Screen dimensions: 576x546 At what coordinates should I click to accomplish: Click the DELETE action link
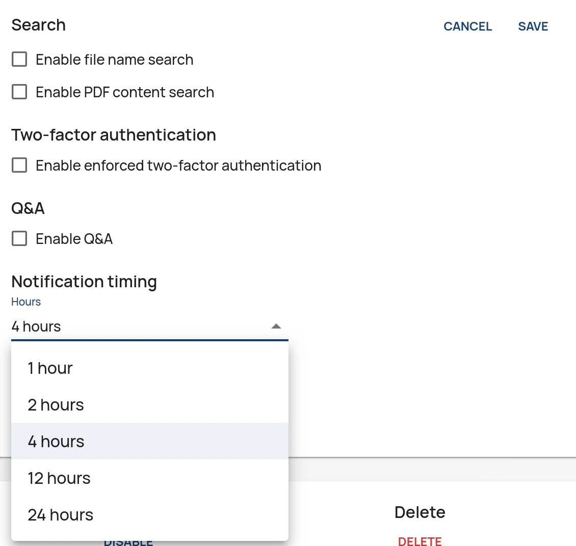[420, 541]
